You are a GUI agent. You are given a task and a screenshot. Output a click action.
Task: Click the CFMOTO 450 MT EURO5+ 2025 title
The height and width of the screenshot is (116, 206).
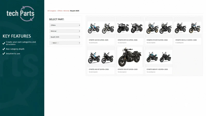pyautogui.click(x=99, y=69)
